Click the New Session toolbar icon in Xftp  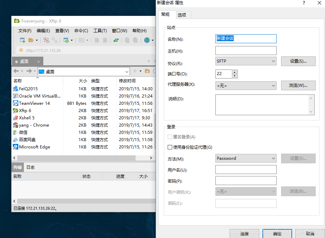pyautogui.click(x=22, y=40)
